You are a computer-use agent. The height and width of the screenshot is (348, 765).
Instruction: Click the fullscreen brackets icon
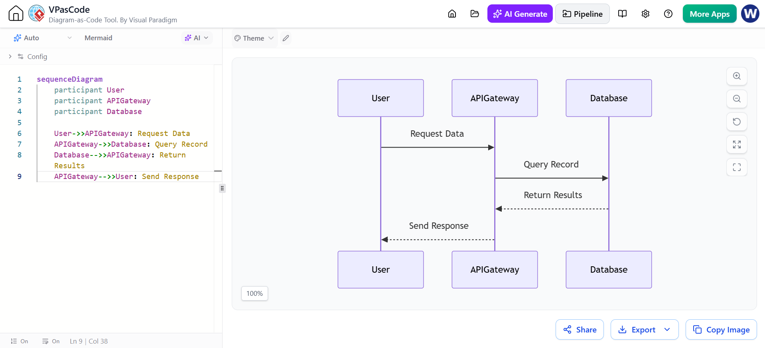737,167
